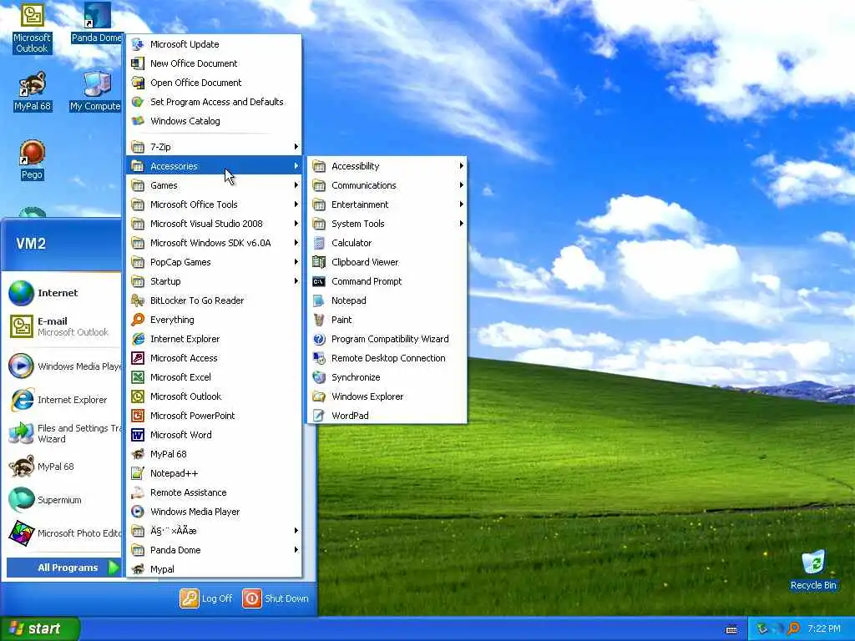Click the taskbar clock showing 7:22 PM
This screenshot has width=855, height=641.
point(824,629)
